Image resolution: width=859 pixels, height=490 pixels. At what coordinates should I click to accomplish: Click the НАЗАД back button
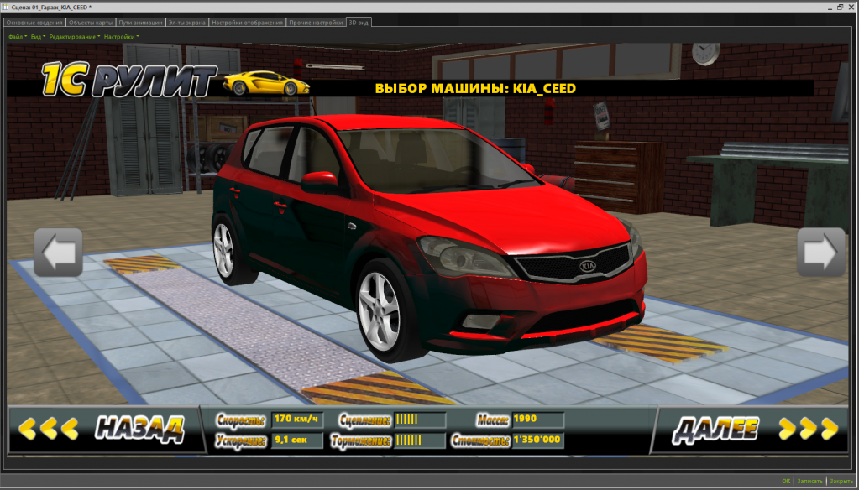pyautogui.click(x=104, y=430)
